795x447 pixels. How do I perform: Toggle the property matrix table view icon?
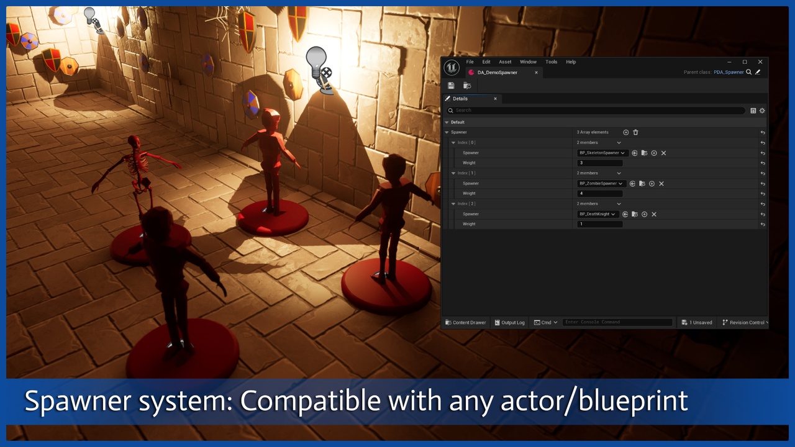coord(753,111)
